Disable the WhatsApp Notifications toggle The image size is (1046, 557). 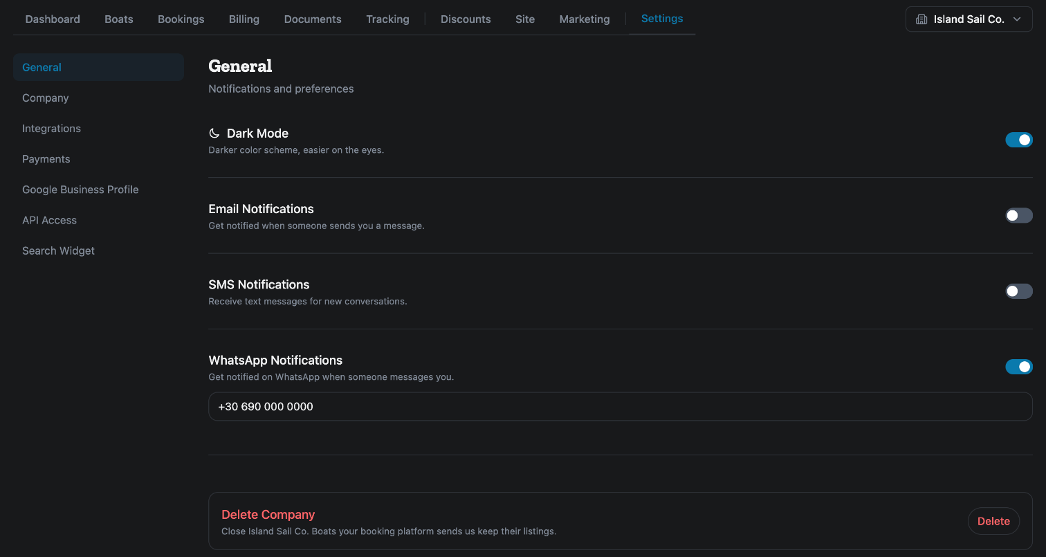(1019, 367)
